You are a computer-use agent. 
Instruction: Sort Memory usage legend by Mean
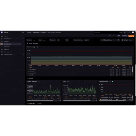click(113, 67)
